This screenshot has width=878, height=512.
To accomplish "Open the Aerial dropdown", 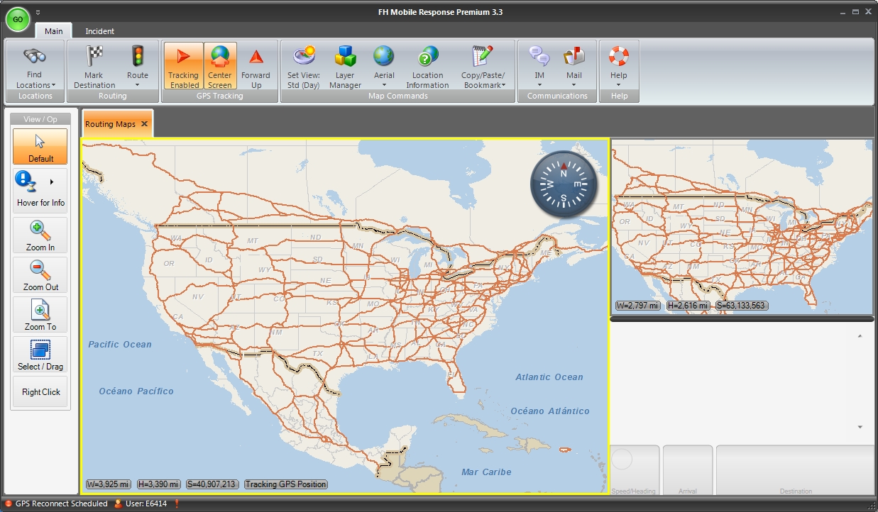I will 384,67.
